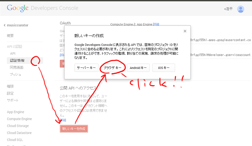Image resolution: width=252 pixels, height=146 pixels.
Task: Click the +浩平 profile link
Action: [x=228, y=9]
